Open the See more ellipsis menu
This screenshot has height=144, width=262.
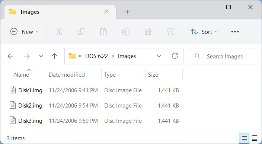[235, 32]
